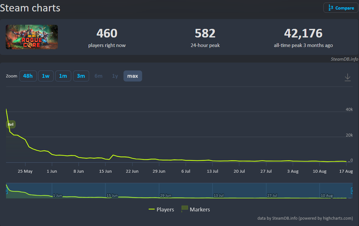
Task: Open the Rogue Core game thumbnail
Action: coord(32,37)
